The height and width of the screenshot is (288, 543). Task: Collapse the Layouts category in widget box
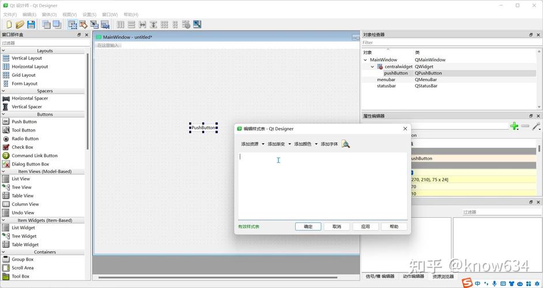(x=3, y=51)
